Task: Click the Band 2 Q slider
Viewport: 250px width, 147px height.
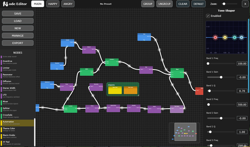Action: (221, 132)
